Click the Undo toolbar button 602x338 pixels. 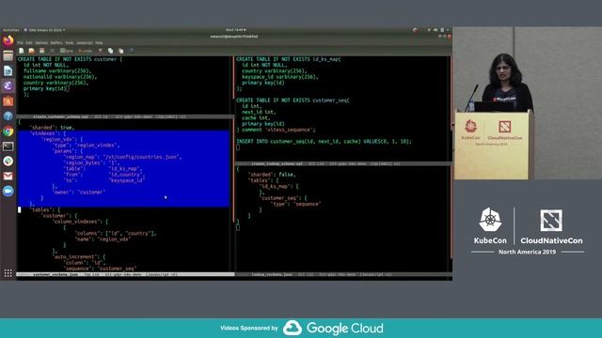coord(86,51)
